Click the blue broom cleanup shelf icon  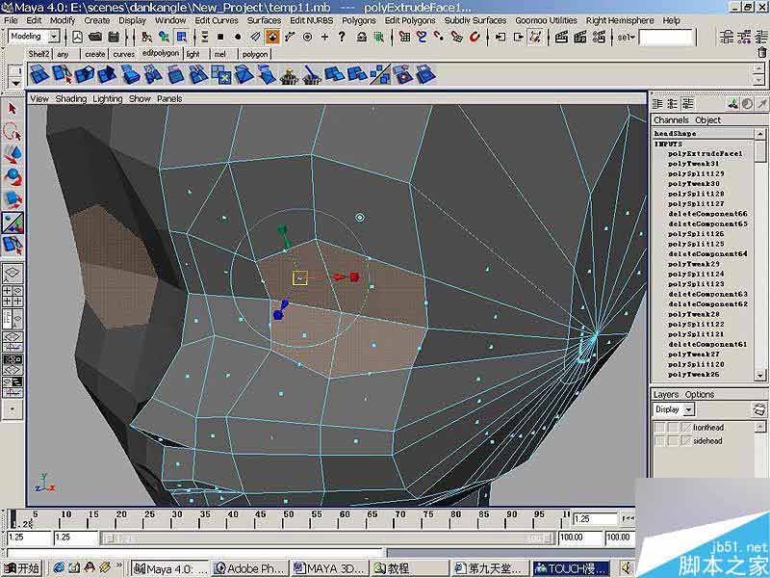[311, 75]
